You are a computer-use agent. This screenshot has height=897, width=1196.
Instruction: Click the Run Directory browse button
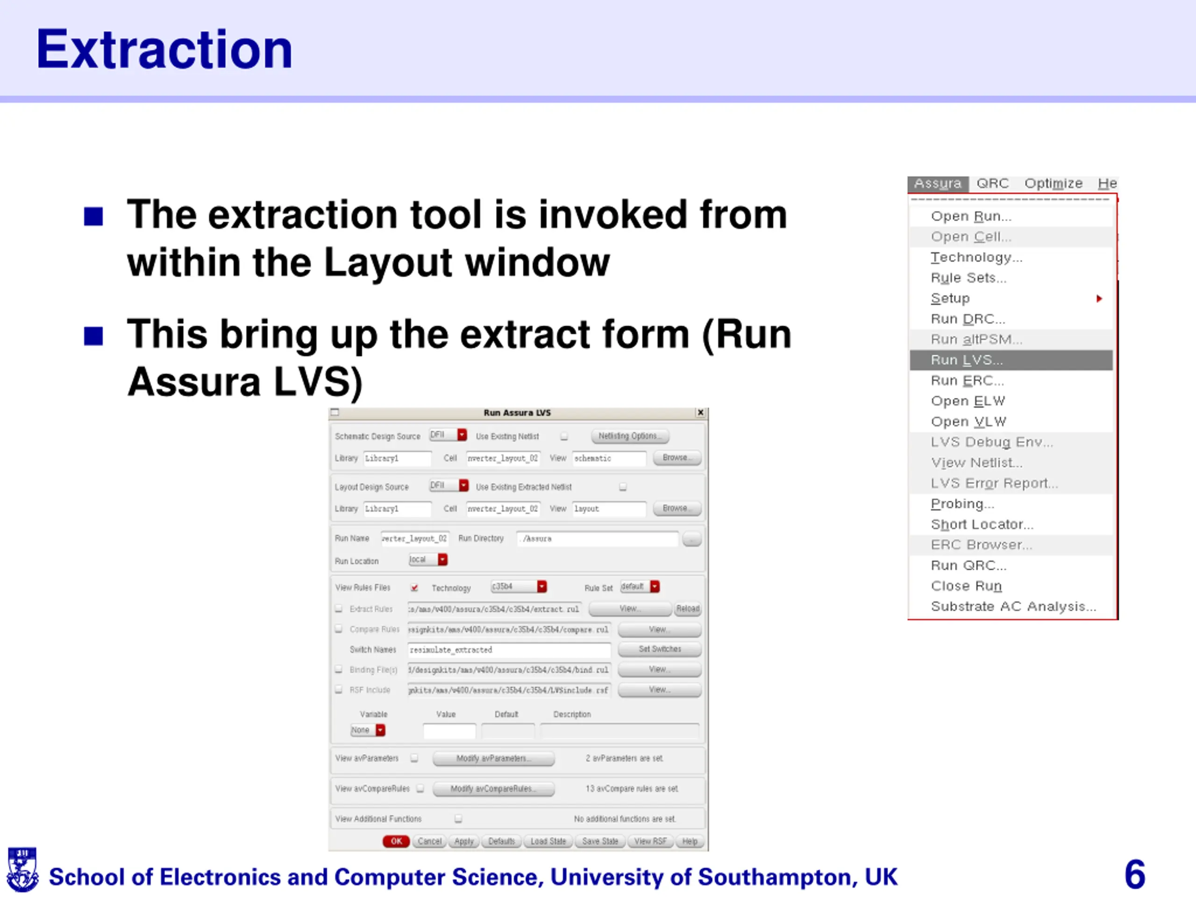692,539
